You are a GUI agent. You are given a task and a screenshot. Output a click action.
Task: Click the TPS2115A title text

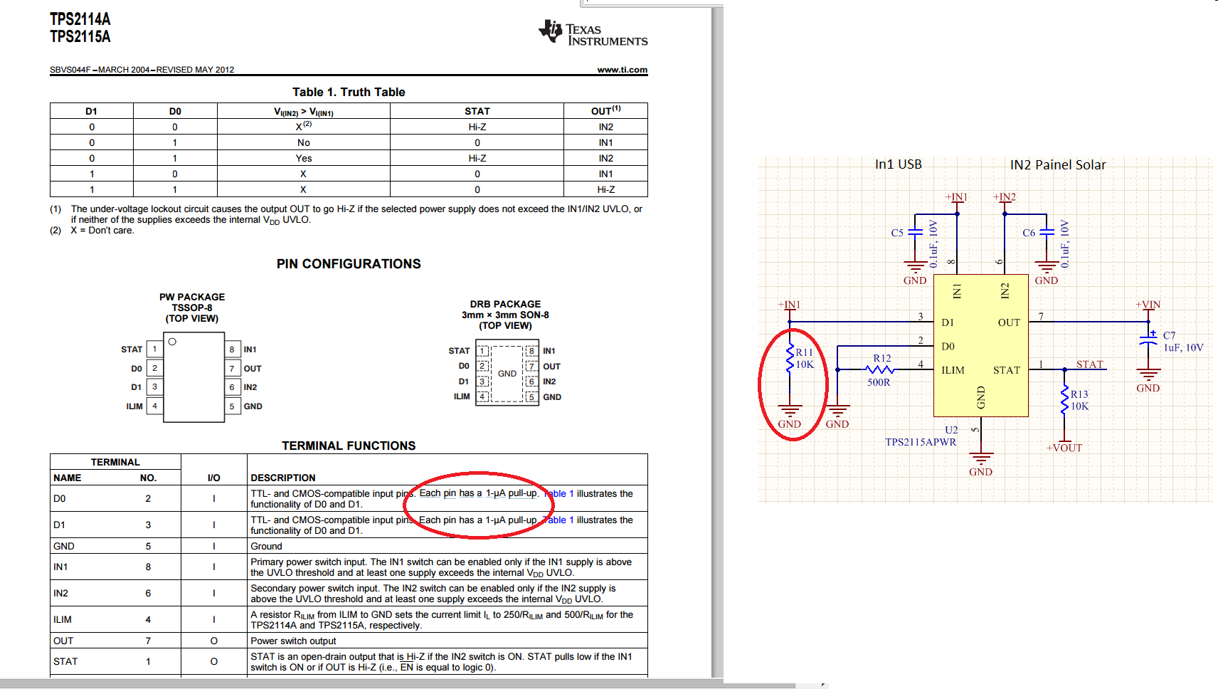coord(80,36)
